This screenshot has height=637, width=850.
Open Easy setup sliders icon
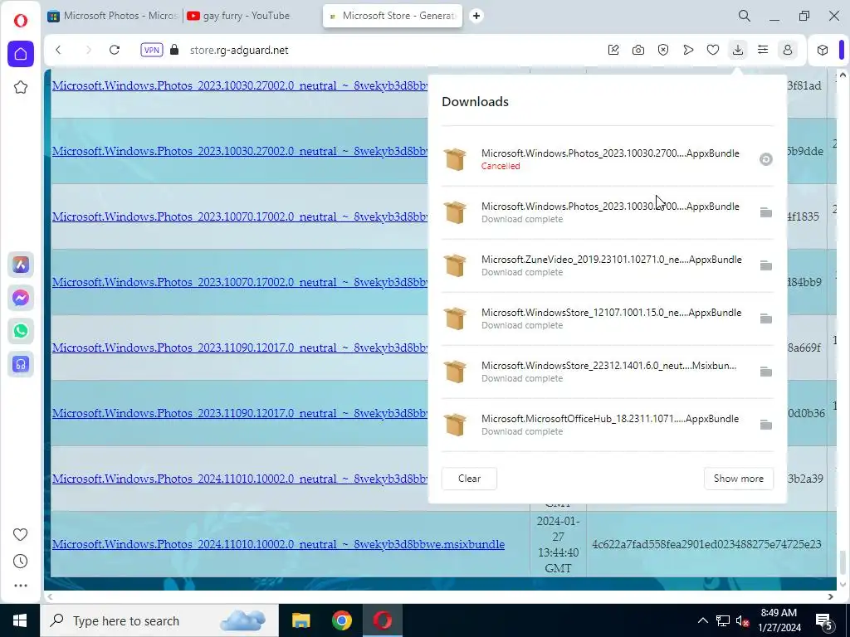[763, 50]
